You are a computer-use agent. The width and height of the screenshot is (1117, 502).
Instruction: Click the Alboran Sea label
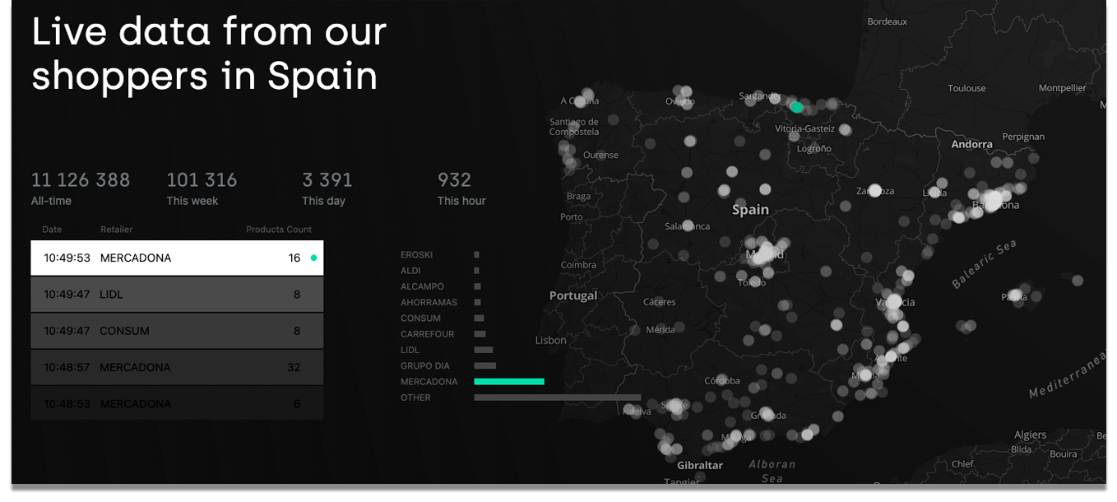click(772, 471)
